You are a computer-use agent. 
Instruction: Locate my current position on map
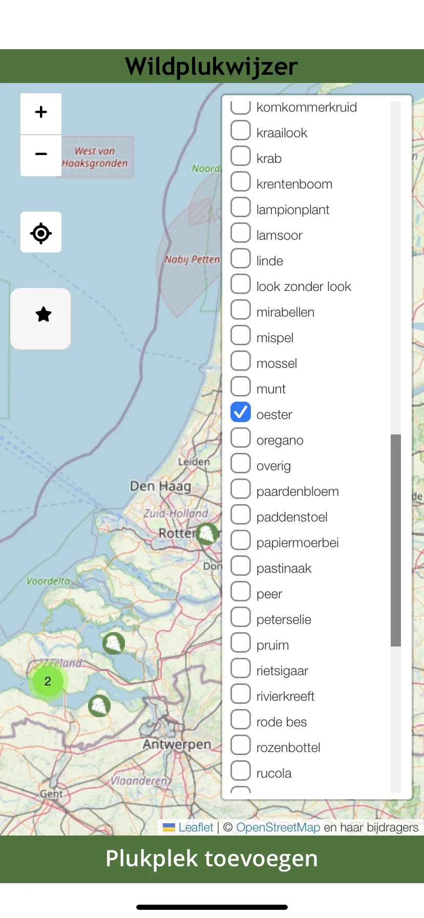(41, 232)
